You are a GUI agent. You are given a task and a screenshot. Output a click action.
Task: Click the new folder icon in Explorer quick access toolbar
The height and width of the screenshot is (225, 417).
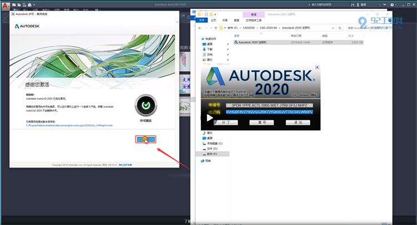211,14
